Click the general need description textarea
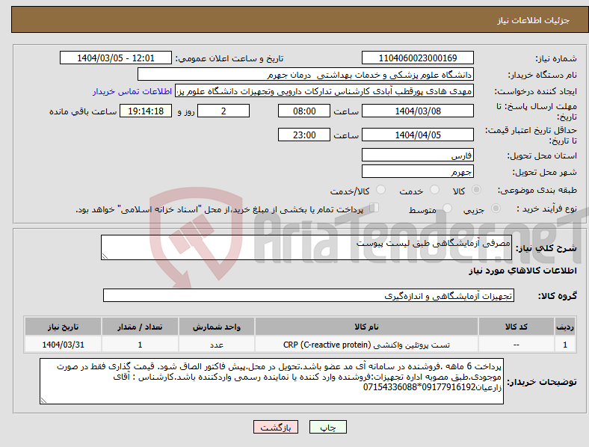 [x=306, y=247]
